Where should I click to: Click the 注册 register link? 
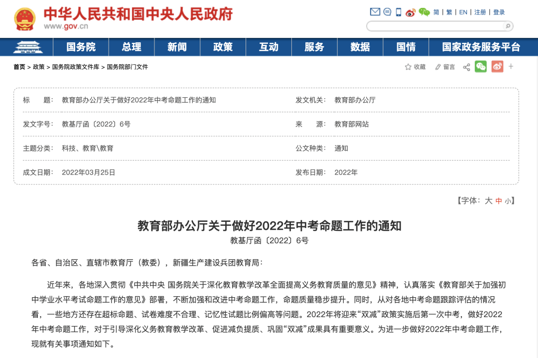480,12
